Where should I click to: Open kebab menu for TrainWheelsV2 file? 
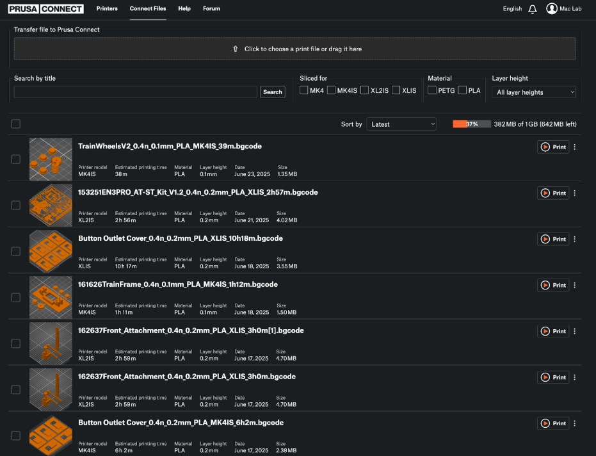(x=574, y=147)
